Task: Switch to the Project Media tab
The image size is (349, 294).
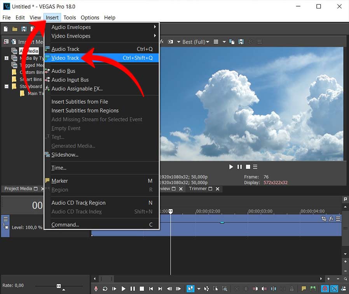Action: (18, 189)
